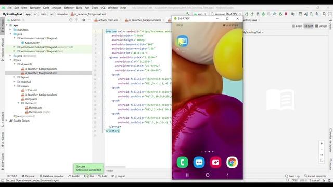333x187 pixels.
Task: Collapse the themes folder
Action: click(19, 103)
